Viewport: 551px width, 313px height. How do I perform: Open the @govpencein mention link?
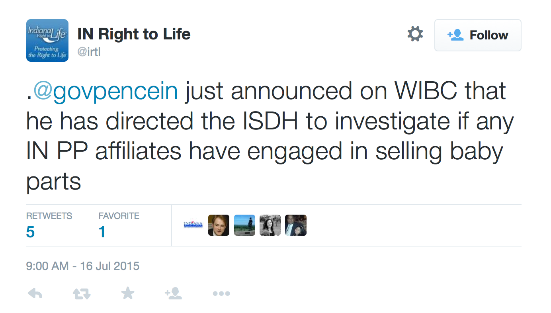[106, 91]
